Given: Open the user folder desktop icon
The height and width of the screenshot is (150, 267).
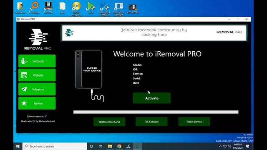Looking at the screenshot, I should tap(20, 7).
